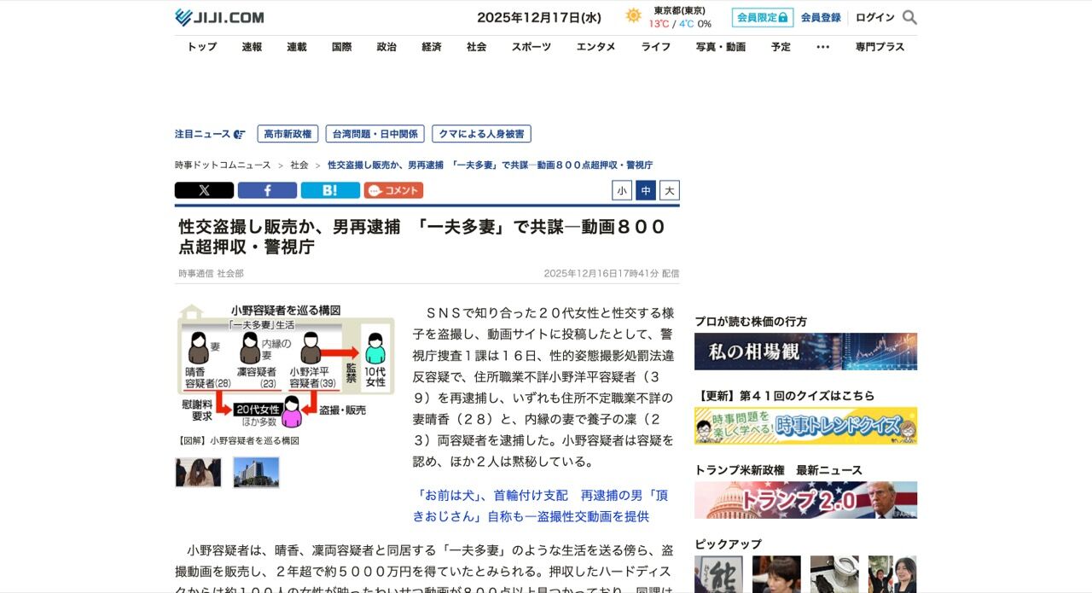Open the 予定 menu item
The image size is (1092, 593).
click(781, 47)
